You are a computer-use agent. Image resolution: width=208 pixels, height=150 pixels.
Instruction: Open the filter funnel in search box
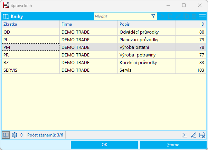tap(153, 16)
